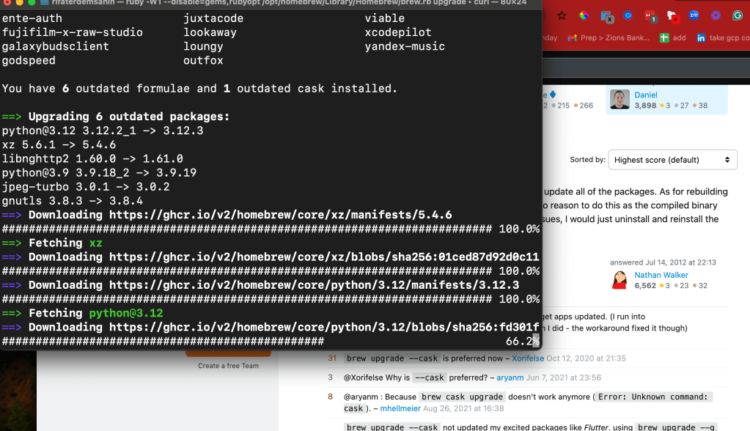Click the 'brew upgrade --cask' code in comment 31
This screenshot has width=750, height=431.
point(391,358)
